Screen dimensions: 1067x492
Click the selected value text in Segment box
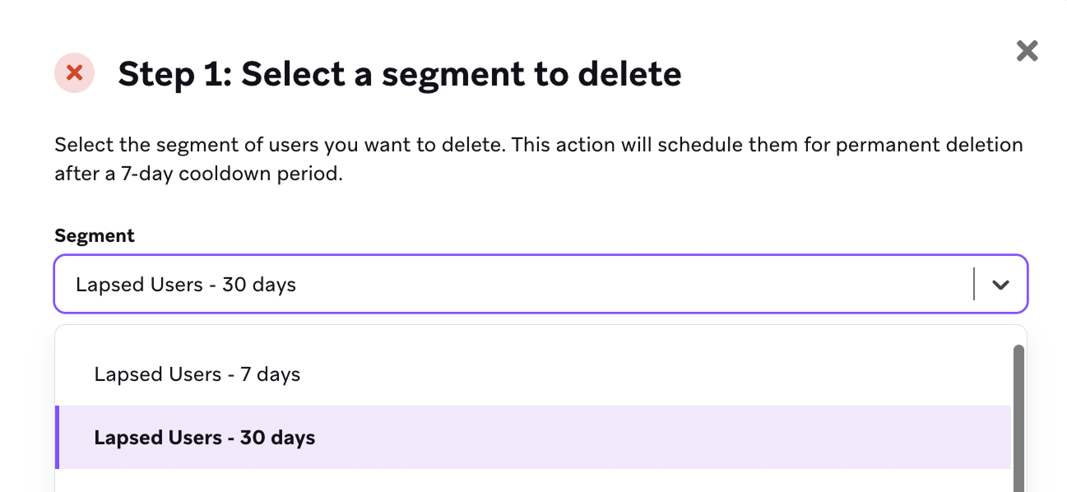[x=186, y=285]
